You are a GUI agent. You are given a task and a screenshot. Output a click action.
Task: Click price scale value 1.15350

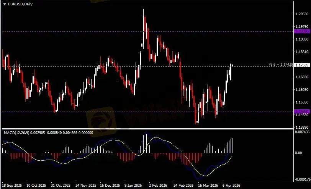point(302,102)
